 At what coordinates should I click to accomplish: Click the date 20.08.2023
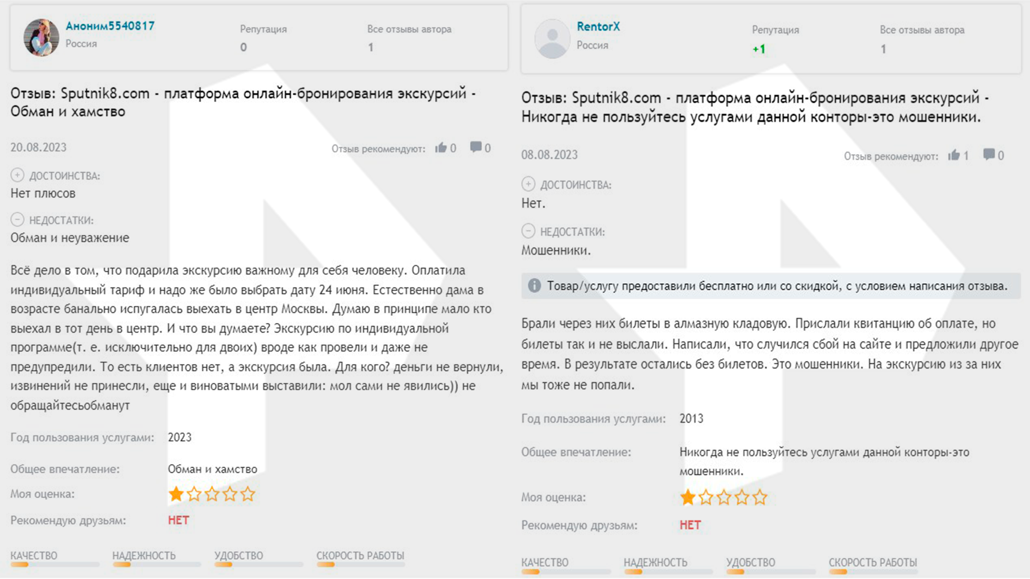[x=38, y=147]
